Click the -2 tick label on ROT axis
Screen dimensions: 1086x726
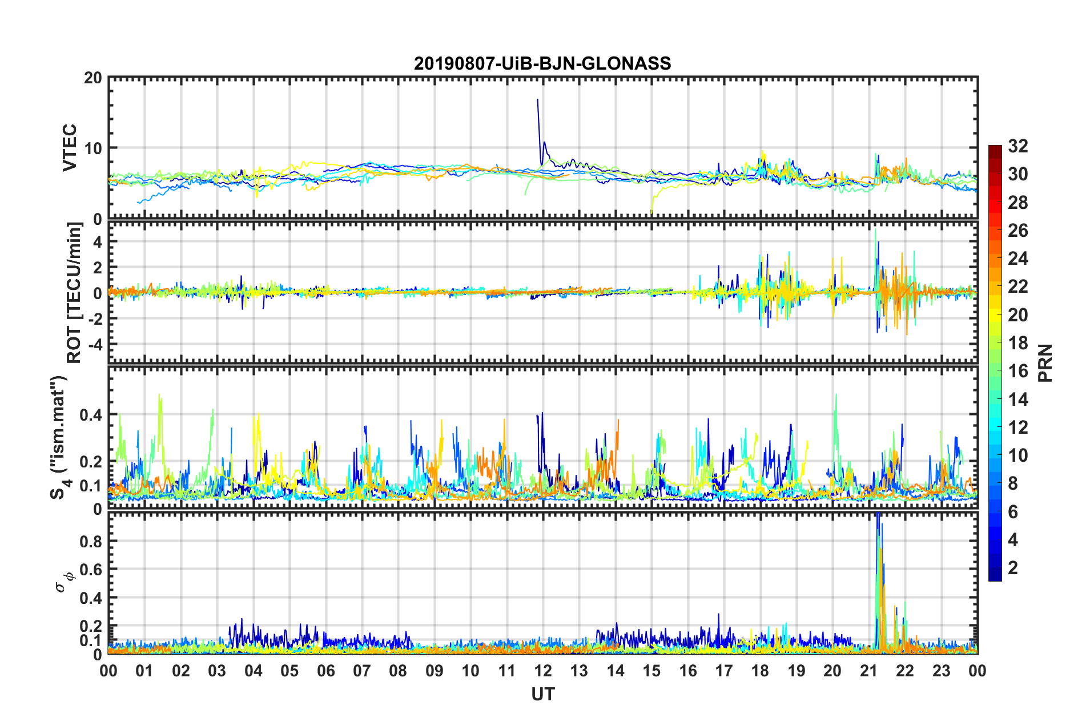coord(95,318)
